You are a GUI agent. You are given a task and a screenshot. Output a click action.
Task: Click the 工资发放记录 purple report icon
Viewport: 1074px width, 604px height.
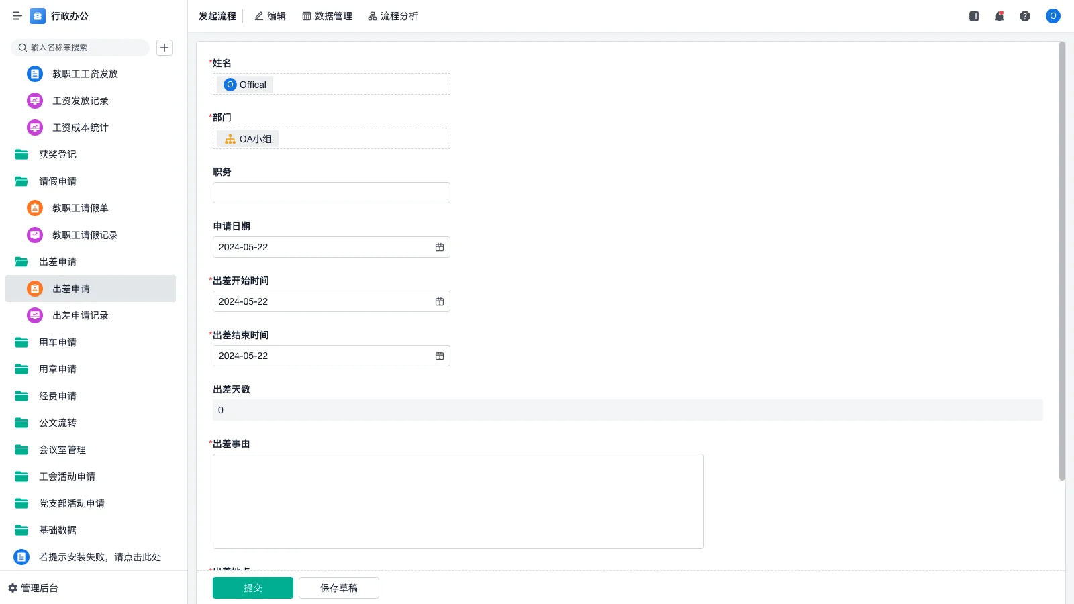[x=35, y=101]
